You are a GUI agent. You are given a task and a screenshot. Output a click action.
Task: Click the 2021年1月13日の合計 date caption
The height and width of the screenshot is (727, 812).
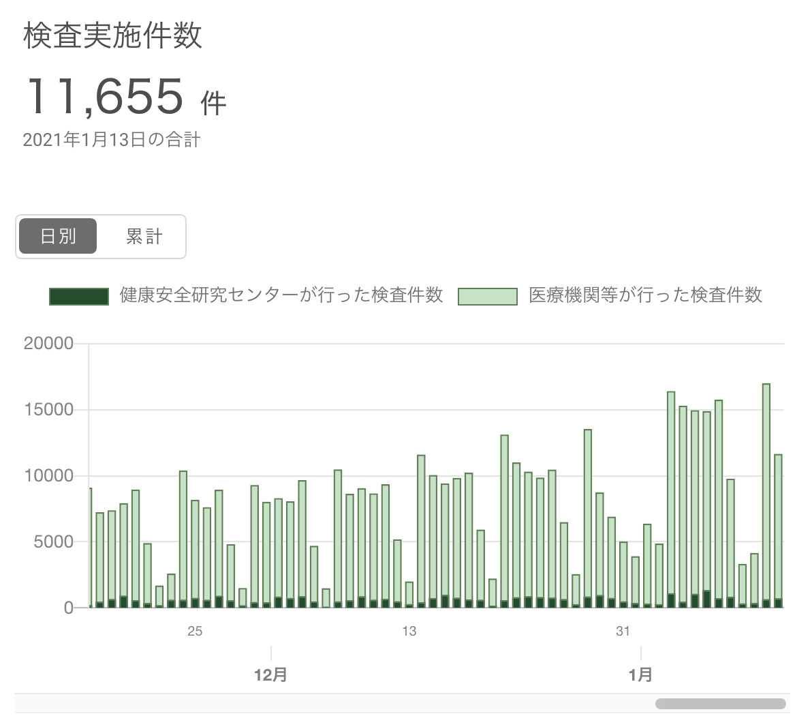112,140
